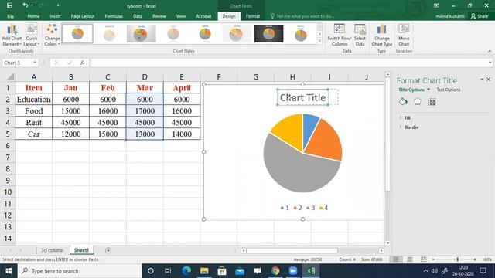Screen dimensions: 495x278
Task: Open the Acrobat ribbon tab
Action: pyautogui.click(x=203, y=16)
